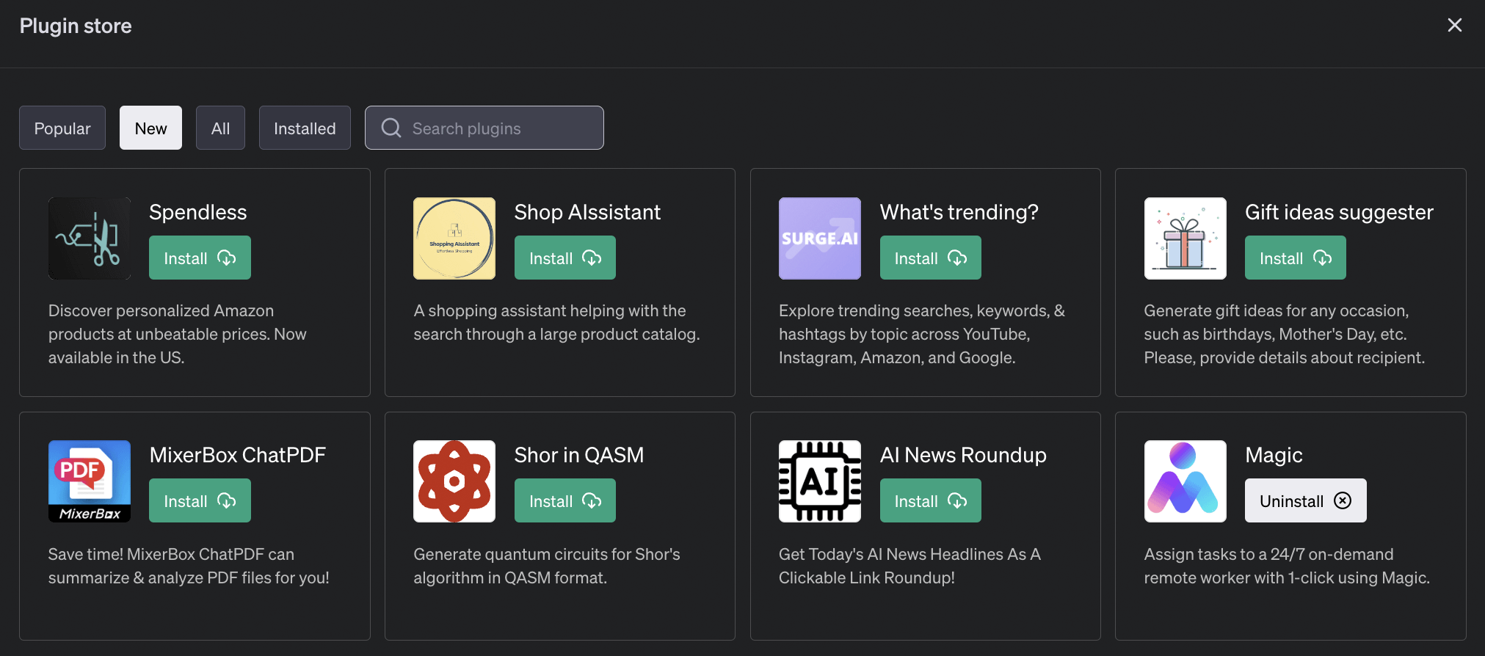Focus the Search plugins field
Screen dimensions: 1485x656
(484, 128)
